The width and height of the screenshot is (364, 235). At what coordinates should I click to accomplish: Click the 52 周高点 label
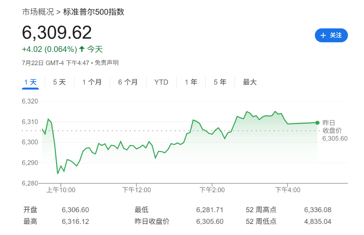tap(261, 210)
